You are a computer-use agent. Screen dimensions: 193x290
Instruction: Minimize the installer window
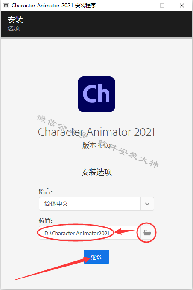[x=143, y=6]
